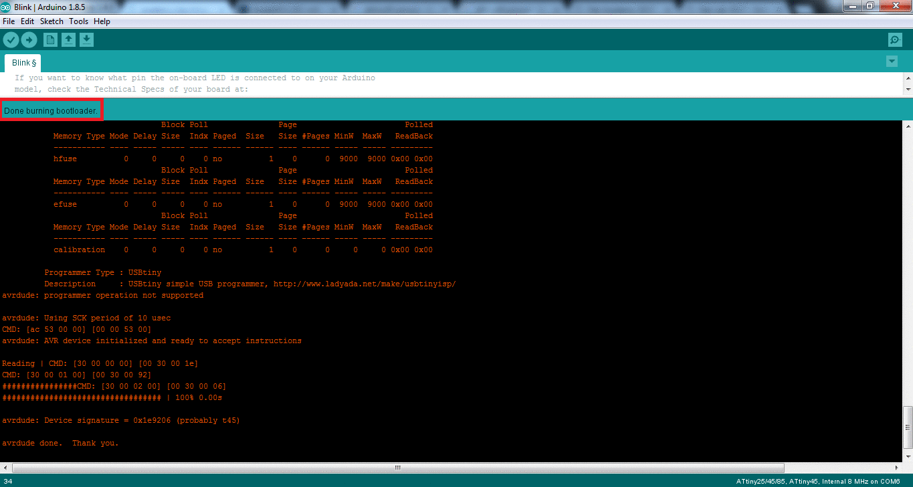Open a sketch with Open icon
Image resolution: width=913 pixels, height=487 pixels.
pyautogui.click(x=68, y=40)
